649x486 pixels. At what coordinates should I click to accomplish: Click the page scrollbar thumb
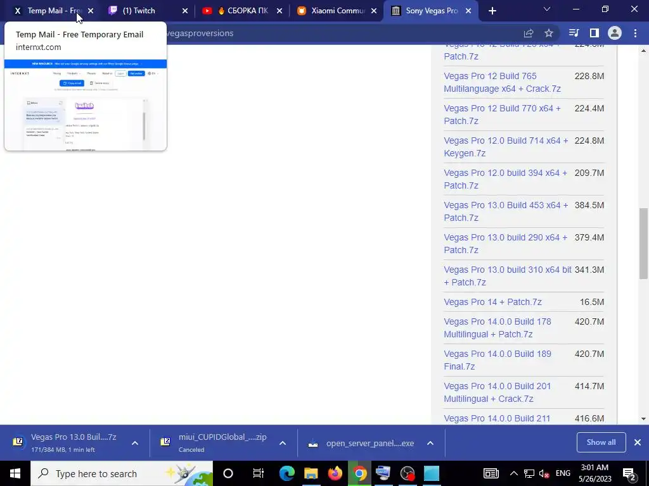click(x=643, y=244)
